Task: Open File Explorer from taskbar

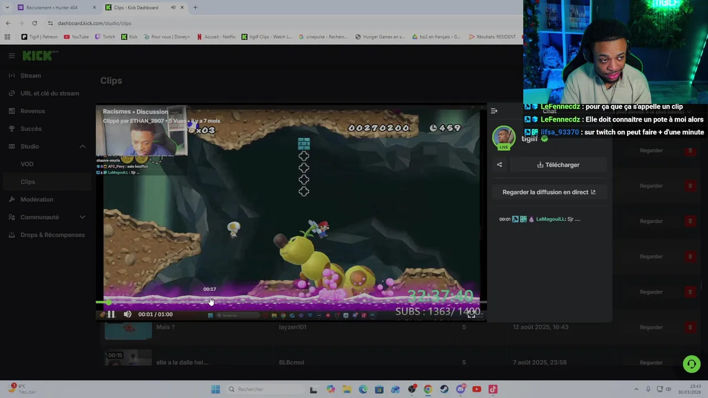Action: tap(347, 389)
